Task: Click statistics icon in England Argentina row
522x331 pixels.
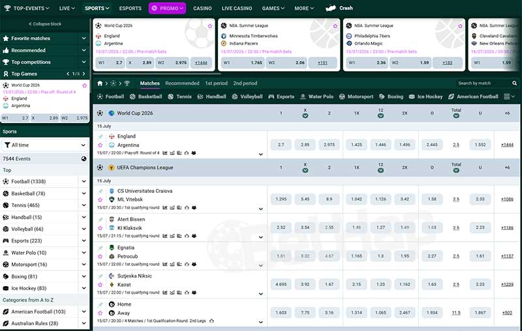Action: point(165,153)
